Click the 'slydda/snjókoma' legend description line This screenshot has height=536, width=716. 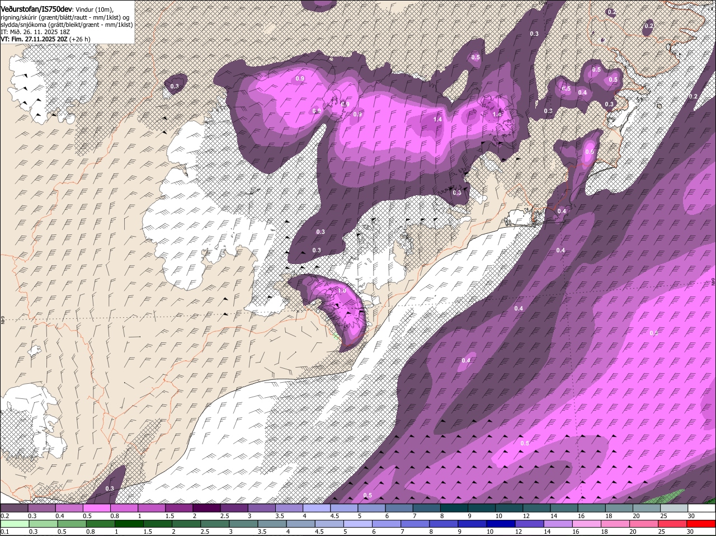67,24
